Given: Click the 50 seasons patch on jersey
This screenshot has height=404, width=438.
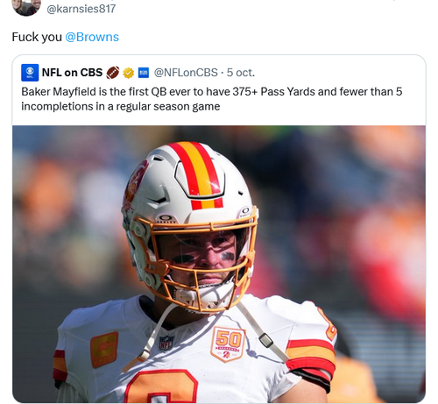Looking at the screenshot, I should coord(228,344).
